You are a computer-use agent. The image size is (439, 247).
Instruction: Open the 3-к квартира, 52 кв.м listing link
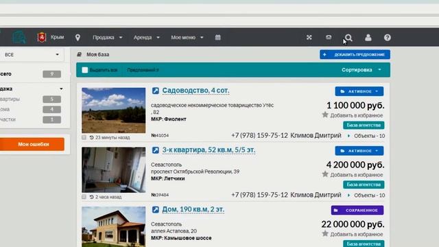coord(209,150)
